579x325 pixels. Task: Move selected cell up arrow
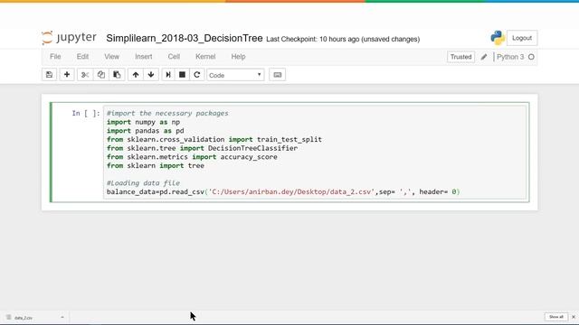tap(136, 75)
